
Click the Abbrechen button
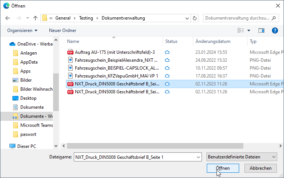260,168
